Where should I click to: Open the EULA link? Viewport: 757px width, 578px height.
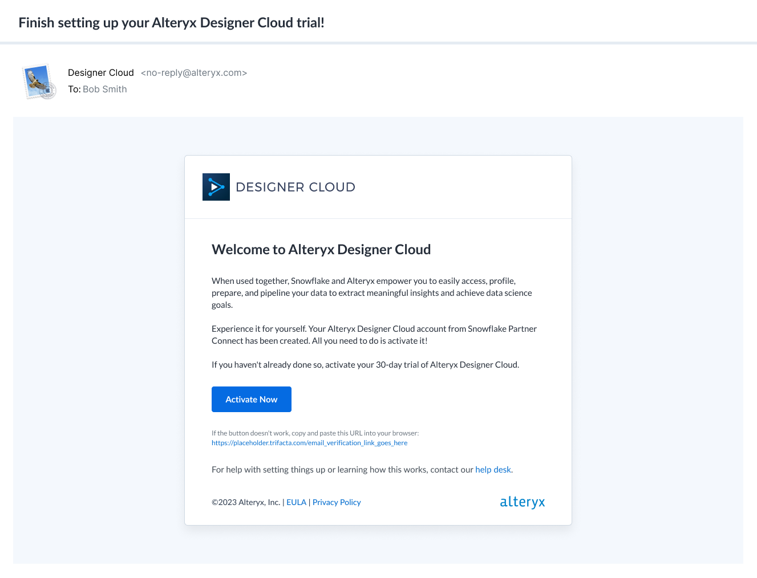296,502
